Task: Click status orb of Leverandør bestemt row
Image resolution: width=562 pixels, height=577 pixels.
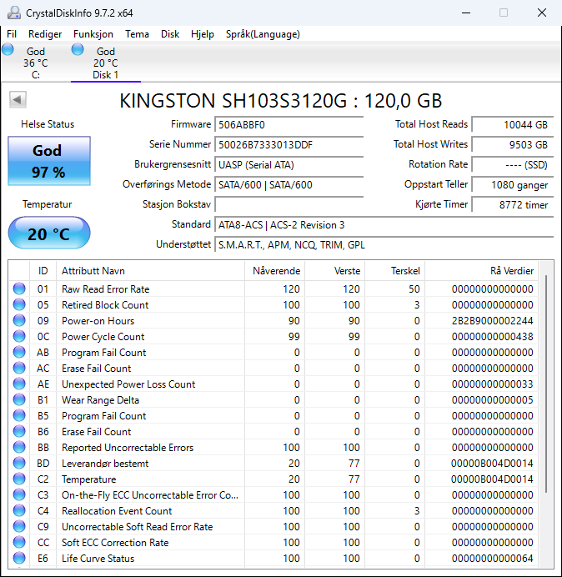Action: click(19, 463)
